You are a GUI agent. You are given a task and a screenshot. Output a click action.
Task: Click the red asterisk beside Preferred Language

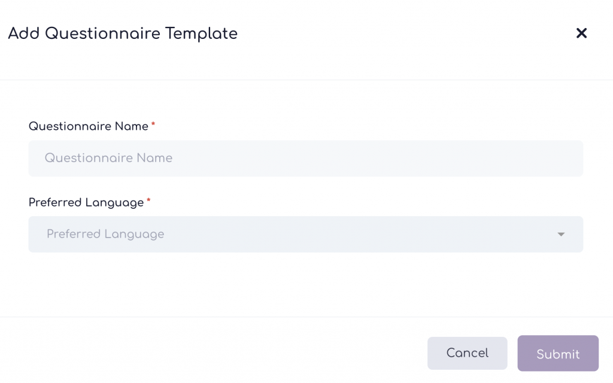click(x=148, y=200)
